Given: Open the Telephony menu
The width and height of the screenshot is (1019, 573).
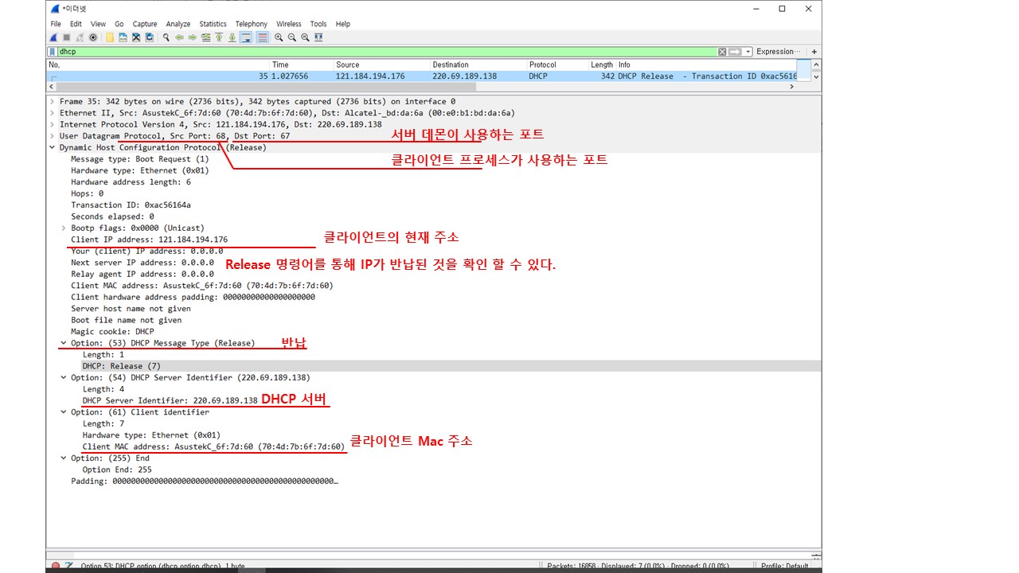Looking at the screenshot, I should (252, 24).
